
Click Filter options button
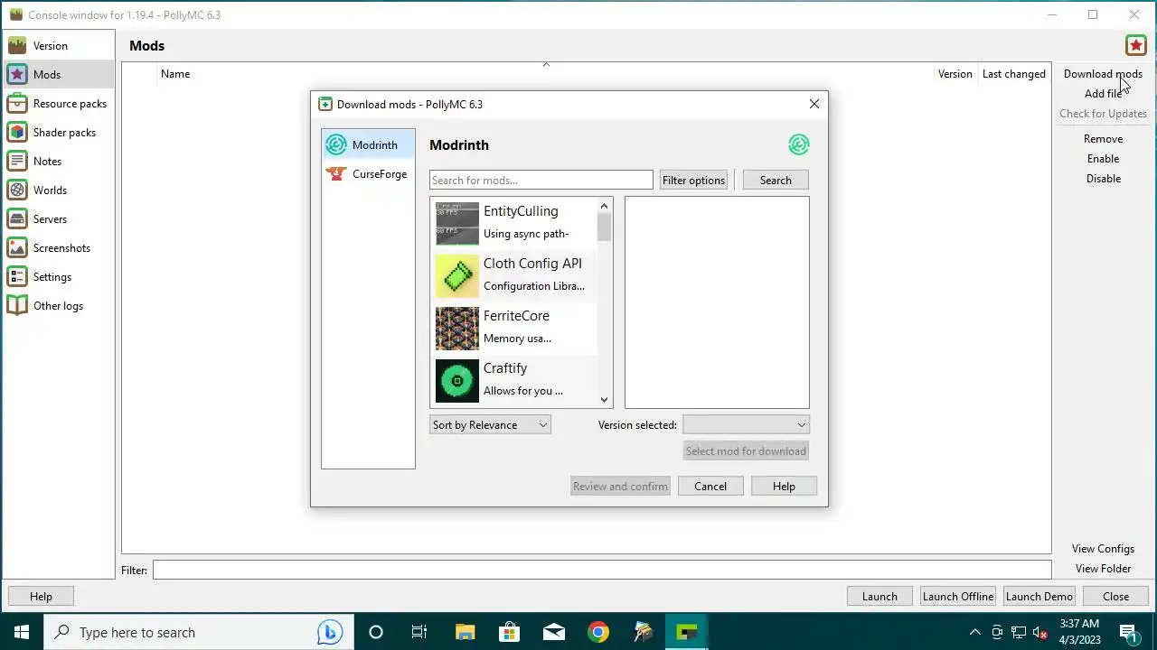pyautogui.click(x=693, y=181)
